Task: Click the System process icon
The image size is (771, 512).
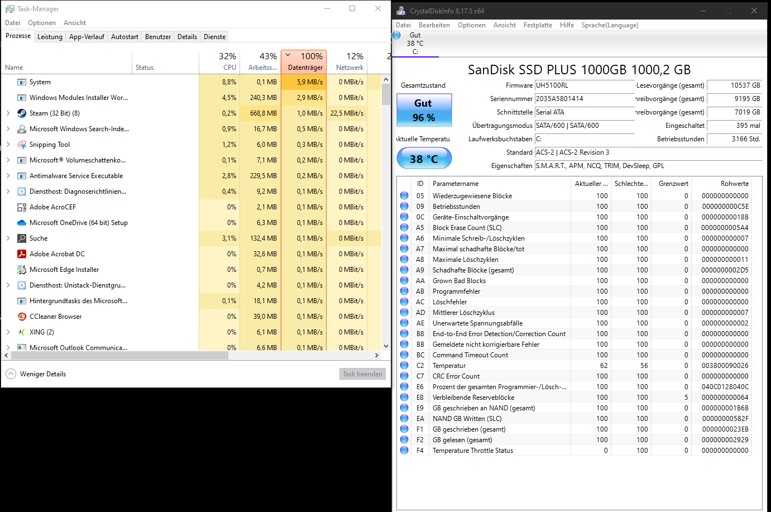Action: 22,82
